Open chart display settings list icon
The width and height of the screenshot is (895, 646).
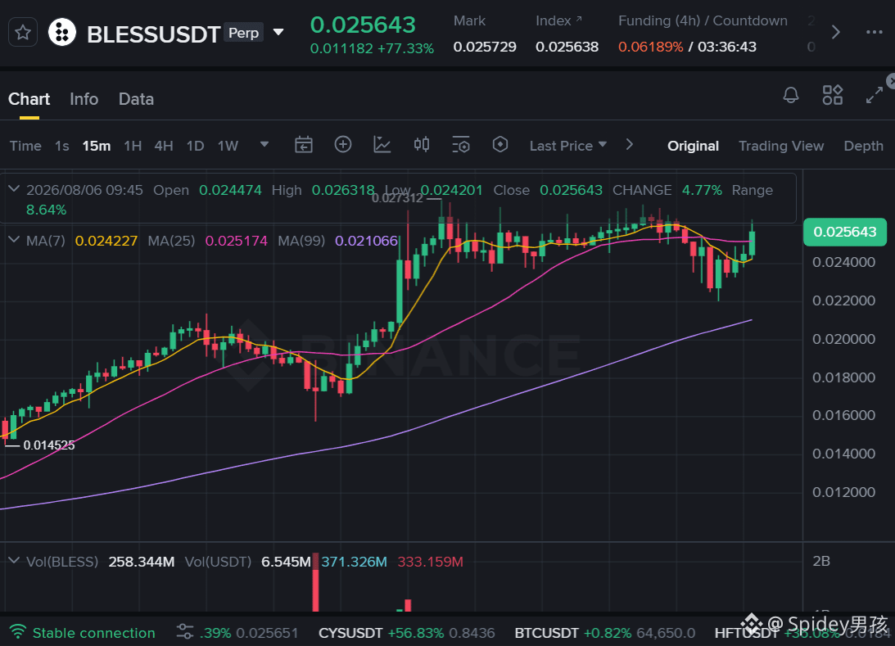point(461,145)
